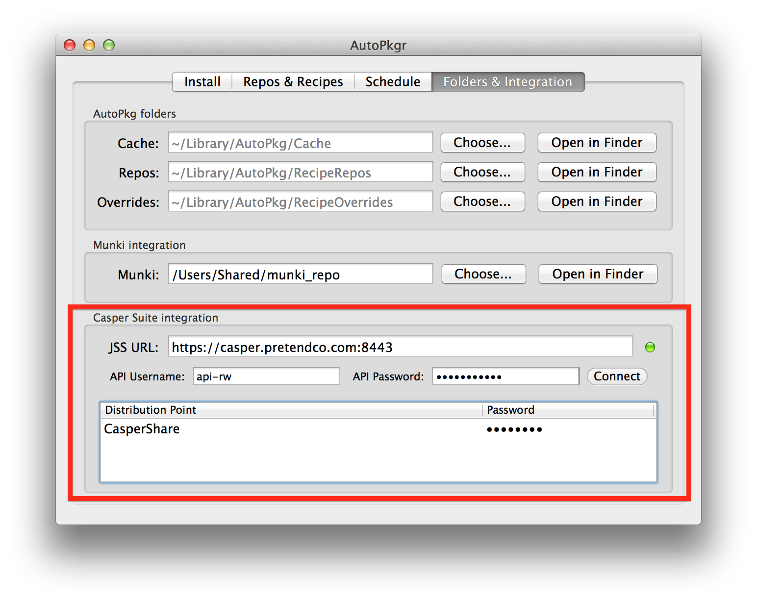757x602 pixels.
Task: Open the Repos & Recipes tab
Action: [x=293, y=82]
